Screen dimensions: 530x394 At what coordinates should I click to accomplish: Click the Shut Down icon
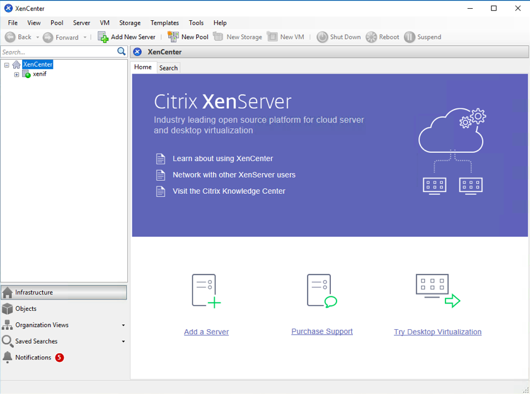pos(323,37)
